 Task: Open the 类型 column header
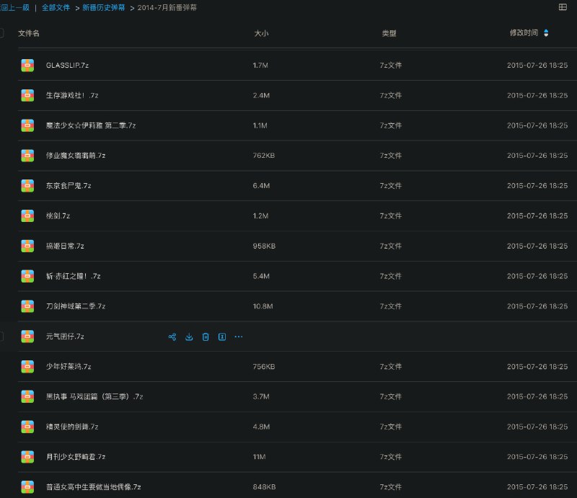point(390,33)
